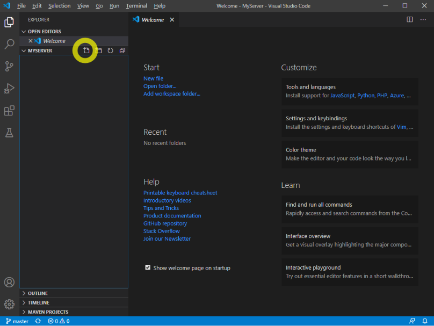The height and width of the screenshot is (326, 434).
Task: Click the Open folder... link
Action: [160, 86]
